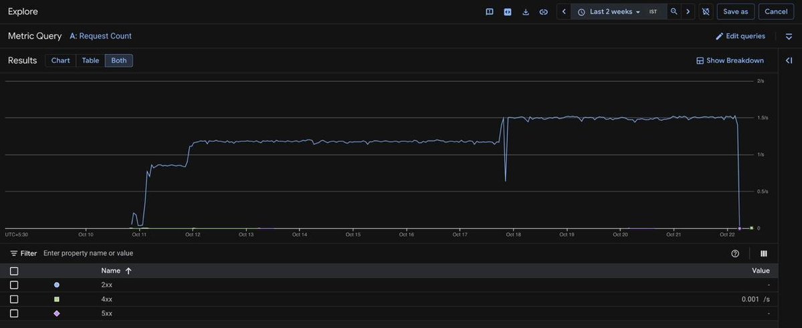802x328 pixels.
Task: Collapse the side panel arrow icon
Action: tap(789, 61)
